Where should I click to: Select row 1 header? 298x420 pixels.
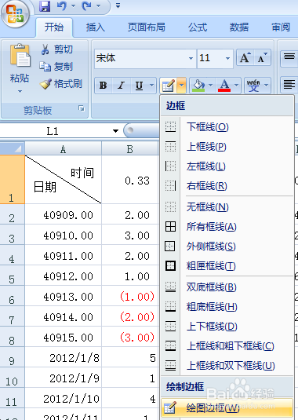(x=12, y=180)
